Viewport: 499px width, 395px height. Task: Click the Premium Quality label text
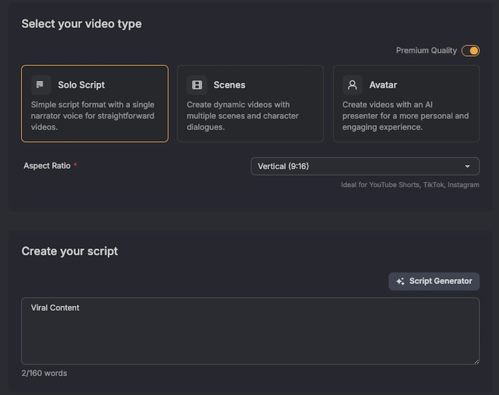point(426,50)
